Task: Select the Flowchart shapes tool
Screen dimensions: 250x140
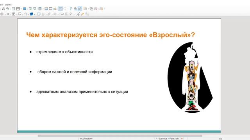Action: pos(14,14)
